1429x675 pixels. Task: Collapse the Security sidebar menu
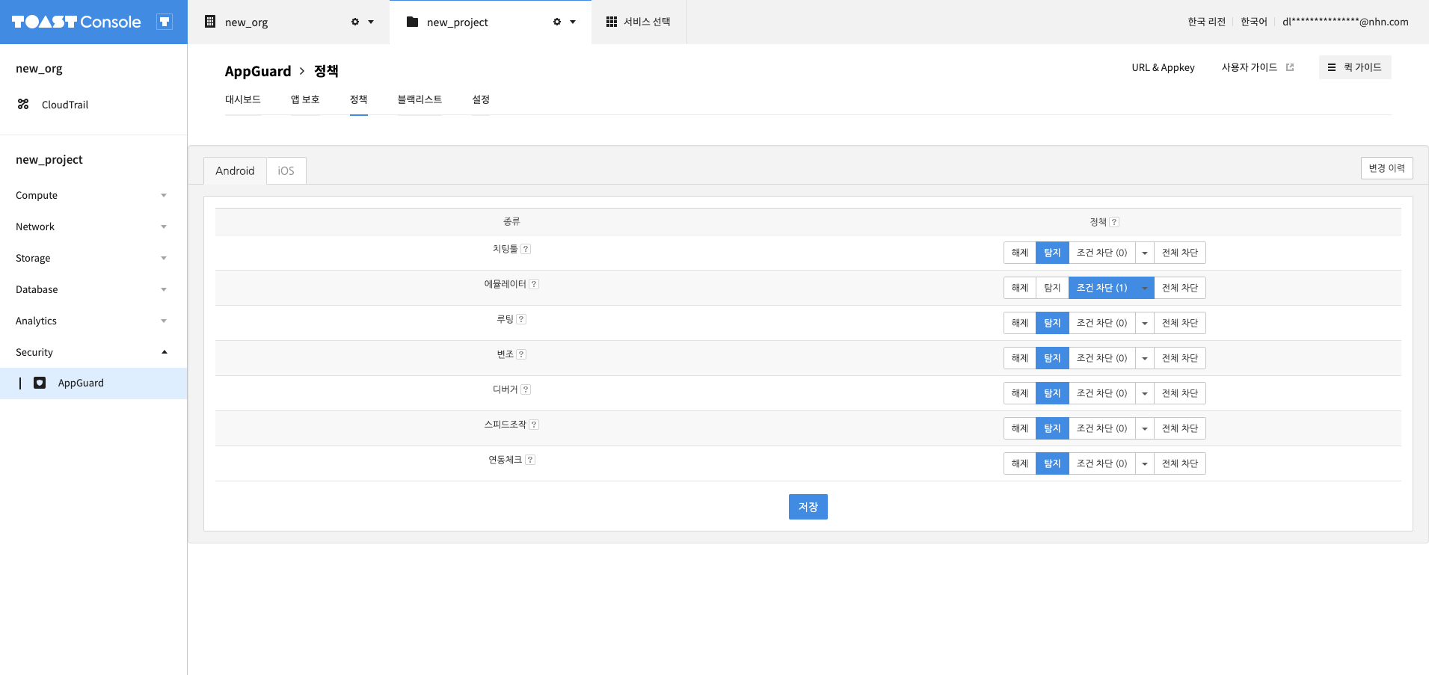93,352
